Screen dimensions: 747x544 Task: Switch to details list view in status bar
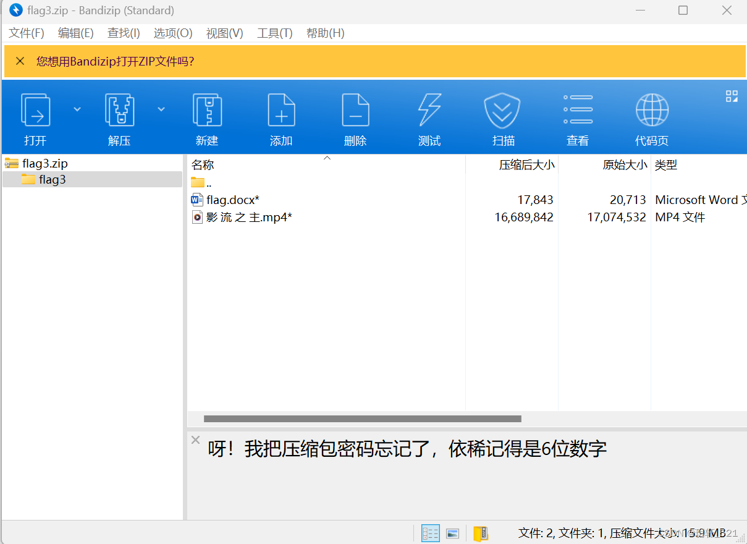431,533
